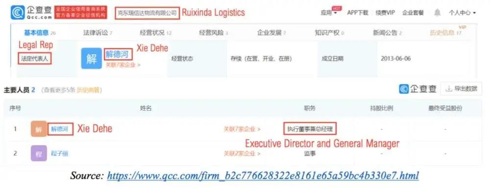Open the qcc.com source URL link
The image size is (490, 189).
(x=263, y=175)
